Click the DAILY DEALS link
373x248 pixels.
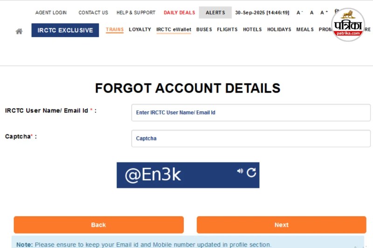[x=180, y=13]
